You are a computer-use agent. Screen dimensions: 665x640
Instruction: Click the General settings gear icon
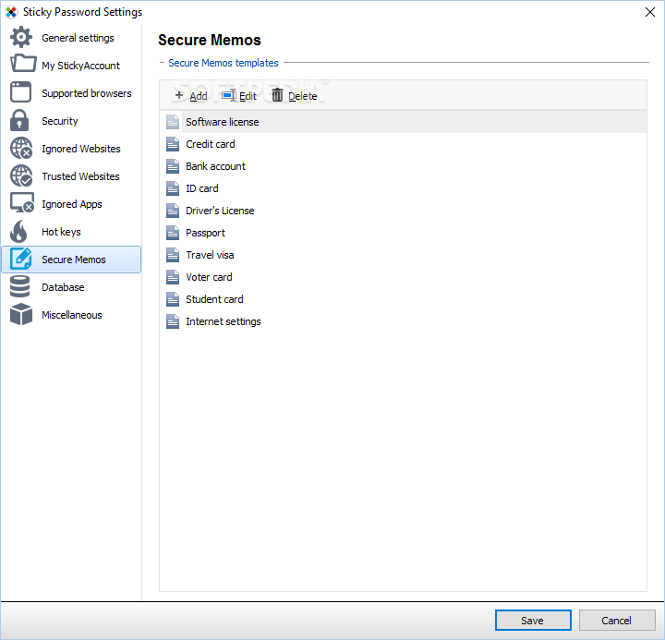(20, 37)
